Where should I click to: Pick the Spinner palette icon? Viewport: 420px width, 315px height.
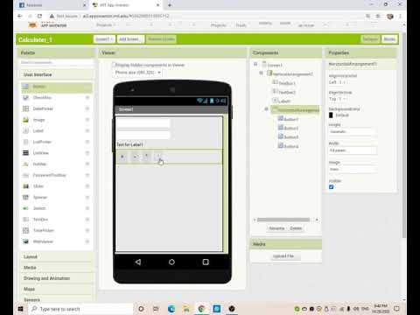pos(25,197)
